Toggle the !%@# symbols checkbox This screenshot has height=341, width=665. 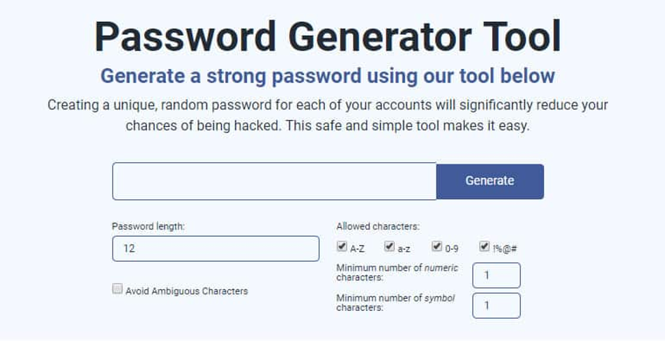click(x=484, y=246)
